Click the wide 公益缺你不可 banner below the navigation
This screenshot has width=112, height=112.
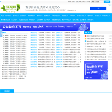(x=45, y=27)
